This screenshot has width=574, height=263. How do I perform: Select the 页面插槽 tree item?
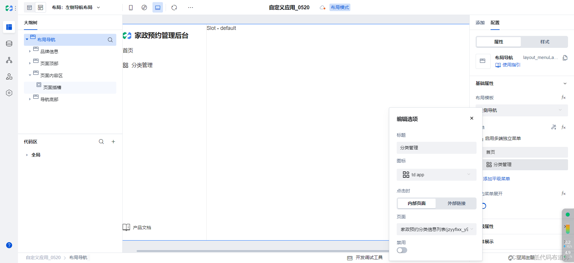[70, 88]
